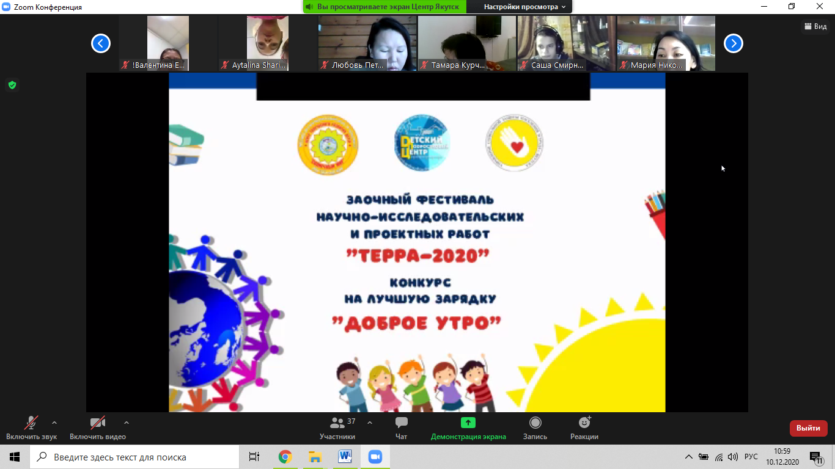Viewport: 835px width, 469px height.
Task: Open volume speaker tray icon
Action: (x=733, y=457)
